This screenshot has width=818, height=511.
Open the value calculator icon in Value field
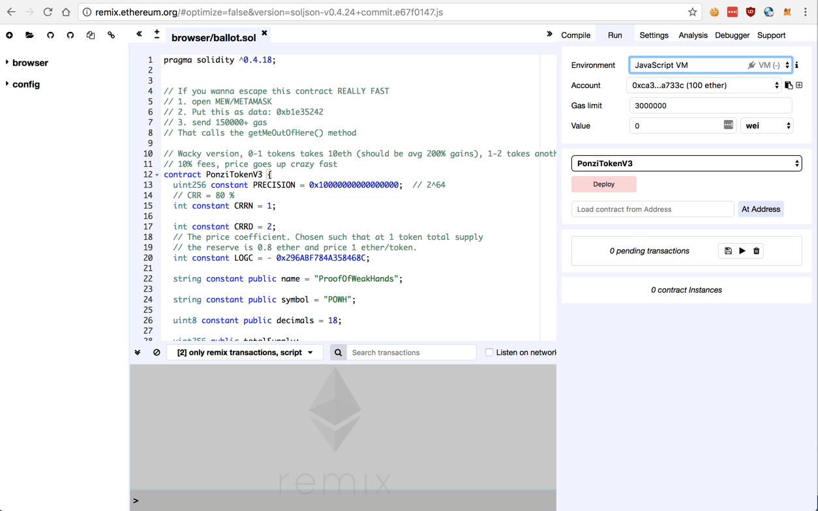pyautogui.click(x=728, y=124)
